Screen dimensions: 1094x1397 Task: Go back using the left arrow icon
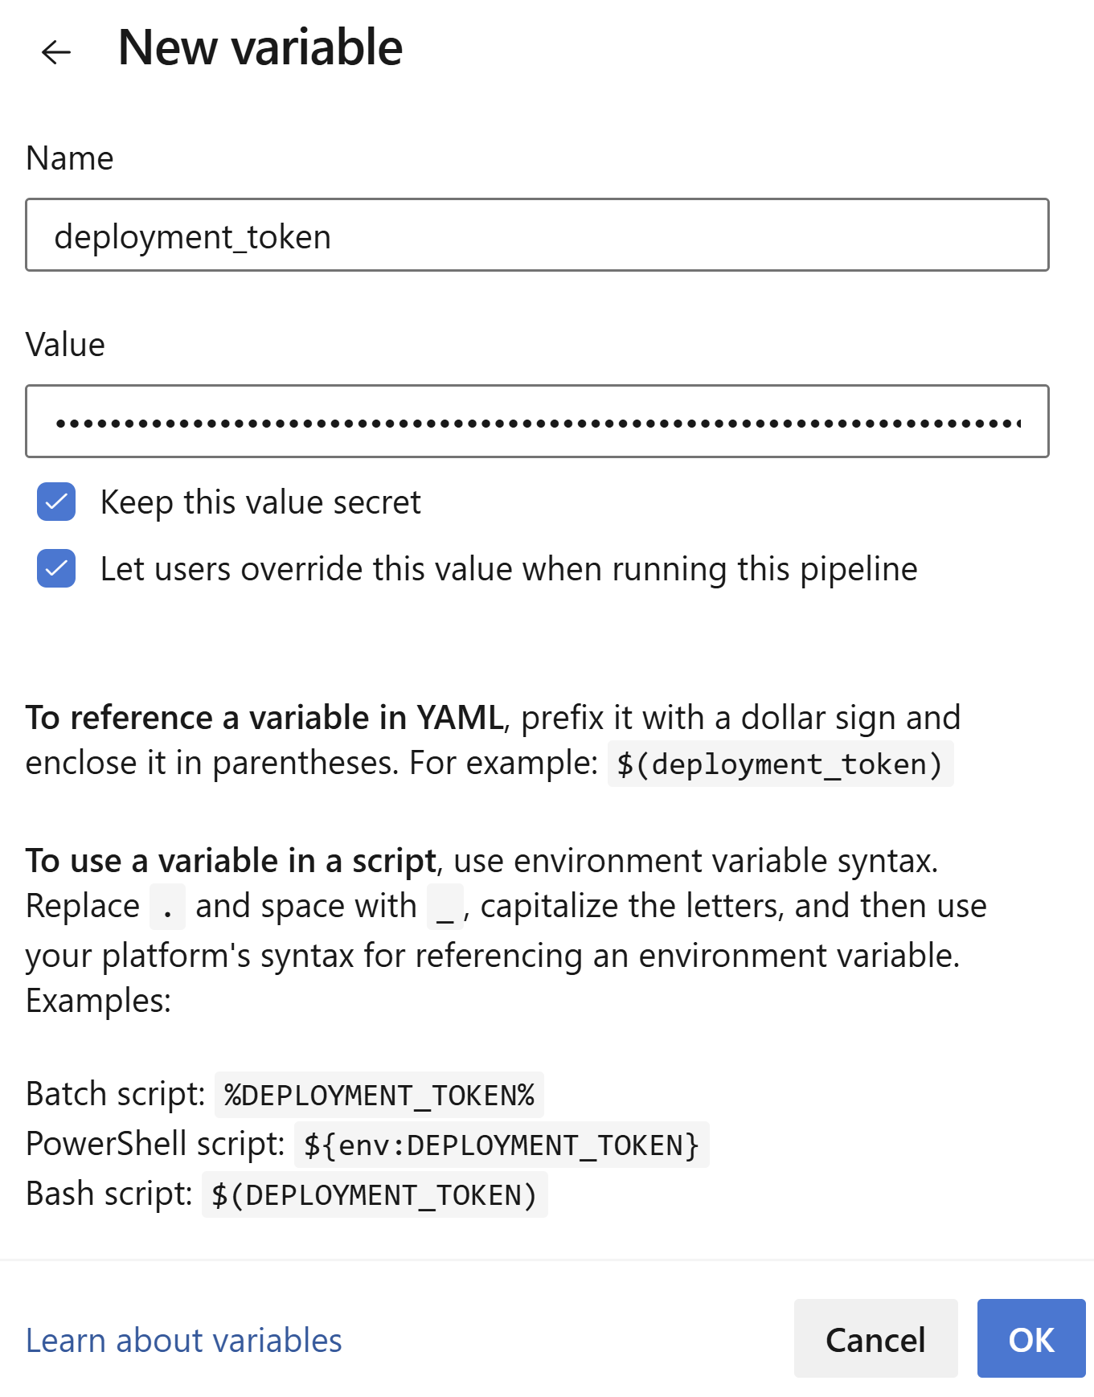point(56,52)
